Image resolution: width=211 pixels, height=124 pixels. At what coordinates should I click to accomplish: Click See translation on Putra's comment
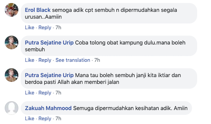point(73,60)
